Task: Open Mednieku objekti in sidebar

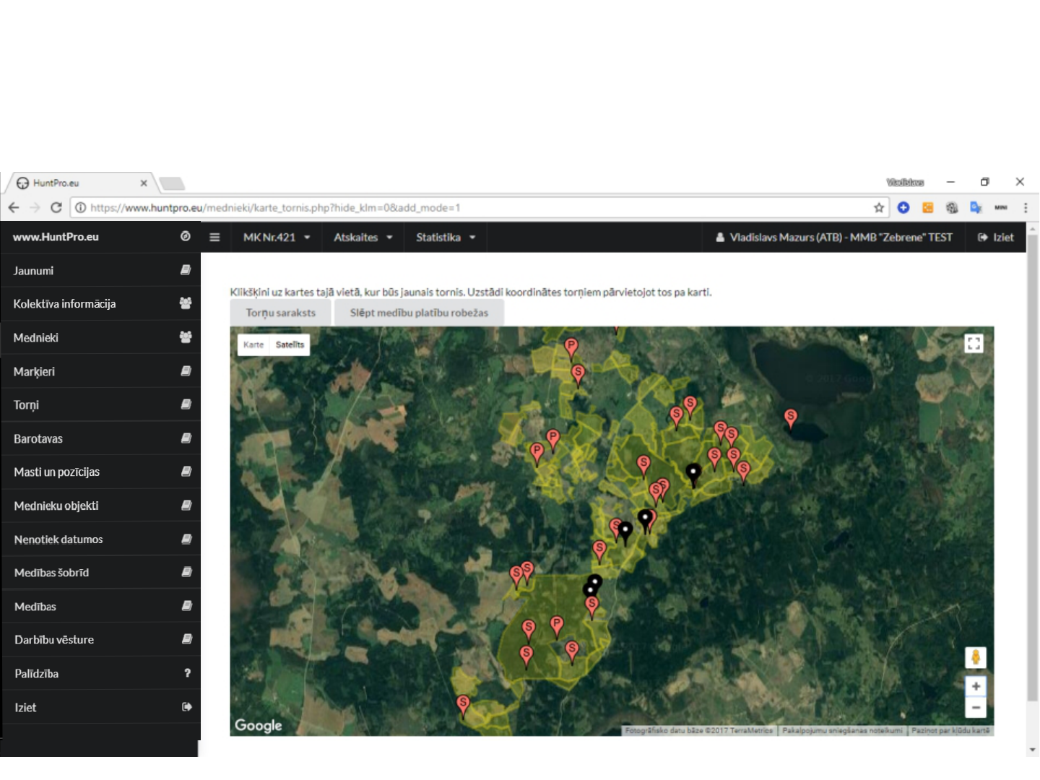Action: point(101,506)
